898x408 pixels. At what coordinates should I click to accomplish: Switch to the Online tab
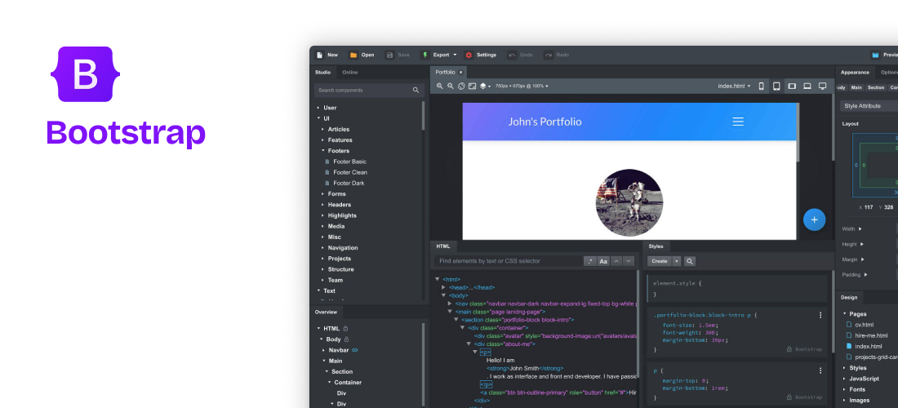(350, 72)
